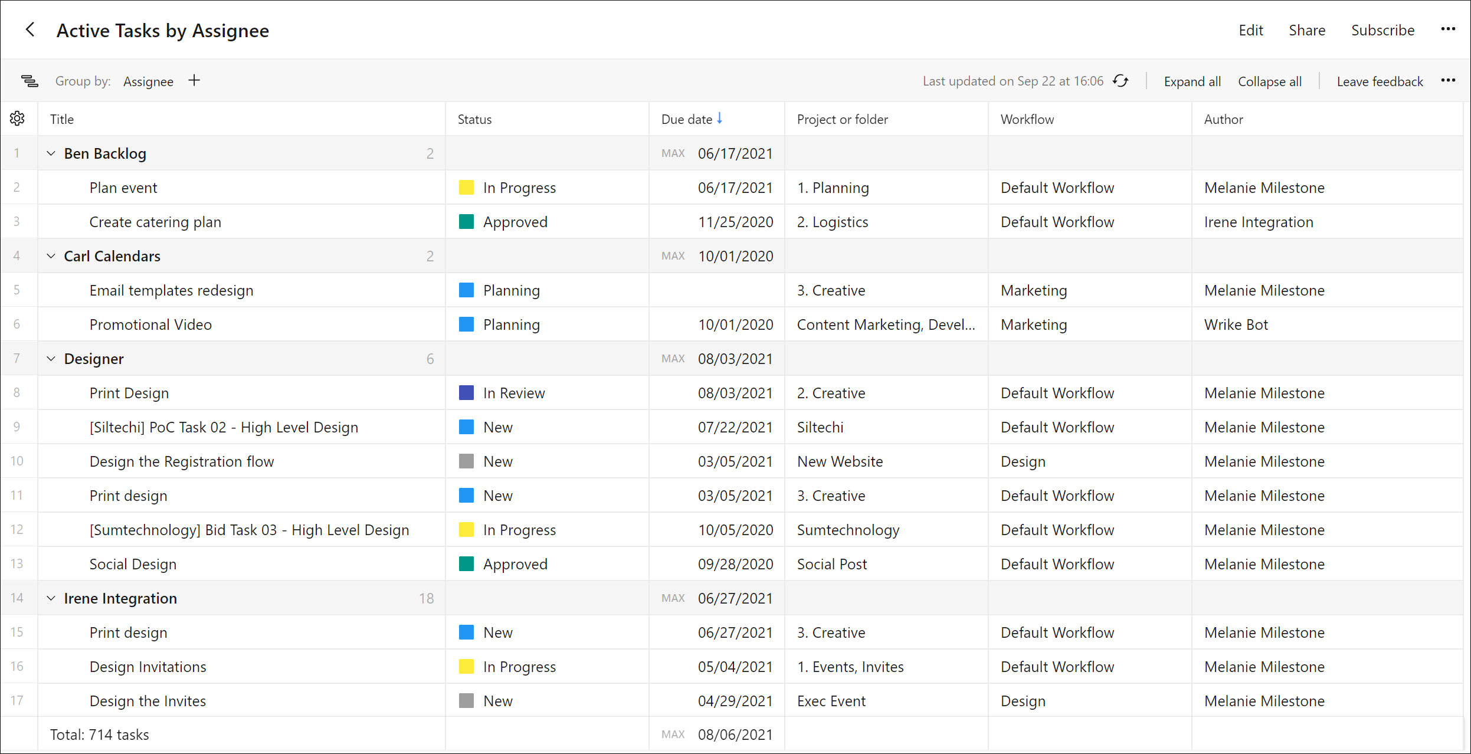Open table column settings gear
This screenshot has width=1471, height=754.
tap(18, 119)
